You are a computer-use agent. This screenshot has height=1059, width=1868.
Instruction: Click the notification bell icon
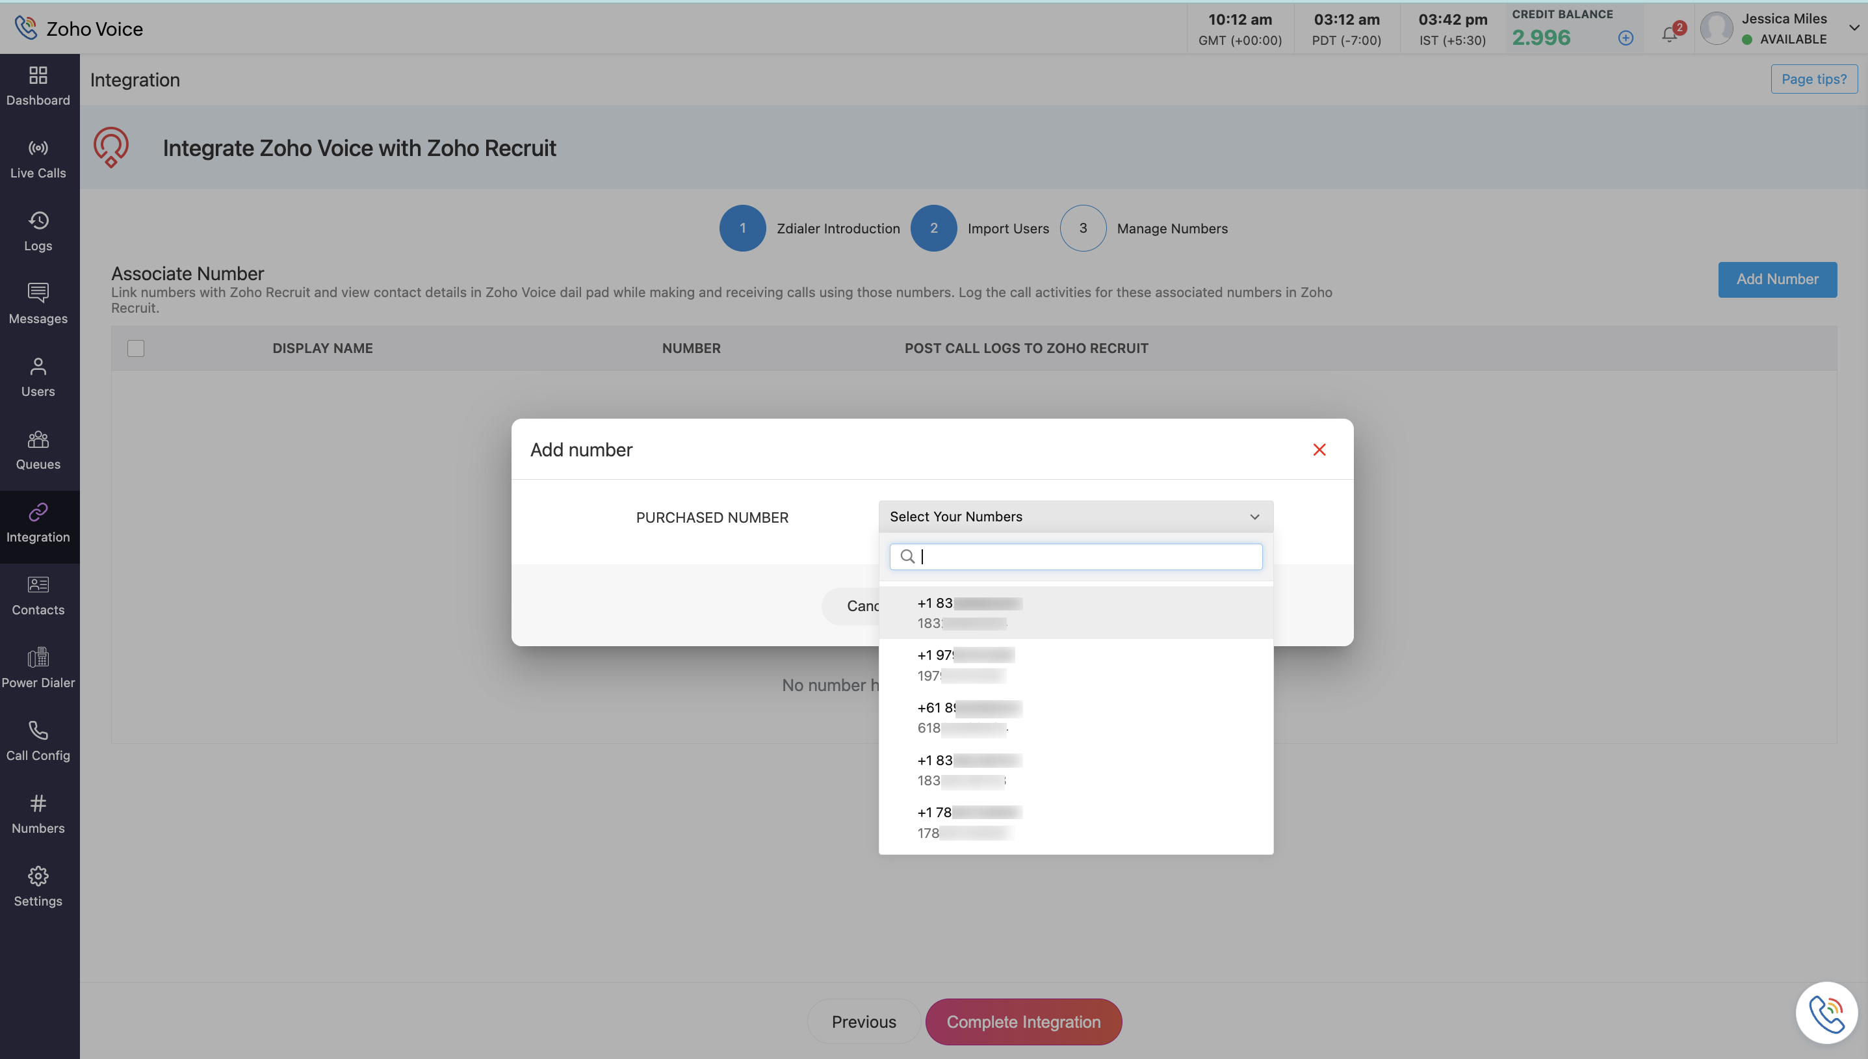pyautogui.click(x=1668, y=34)
